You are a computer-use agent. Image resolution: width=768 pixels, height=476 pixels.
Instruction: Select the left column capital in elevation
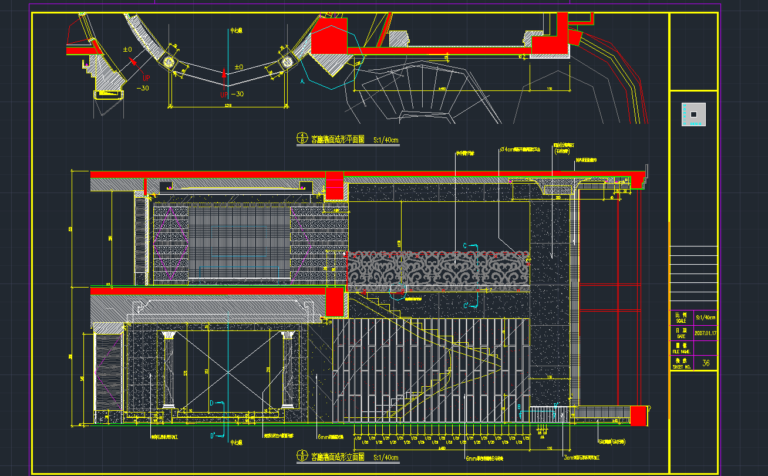click(x=169, y=336)
